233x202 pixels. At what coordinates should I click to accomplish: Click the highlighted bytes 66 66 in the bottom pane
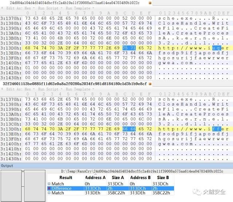[129, 129]
